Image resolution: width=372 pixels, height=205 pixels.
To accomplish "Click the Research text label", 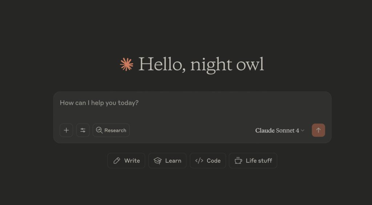I will [115, 130].
